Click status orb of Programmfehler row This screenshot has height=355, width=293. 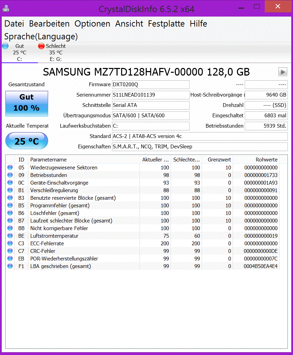click(x=10, y=205)
